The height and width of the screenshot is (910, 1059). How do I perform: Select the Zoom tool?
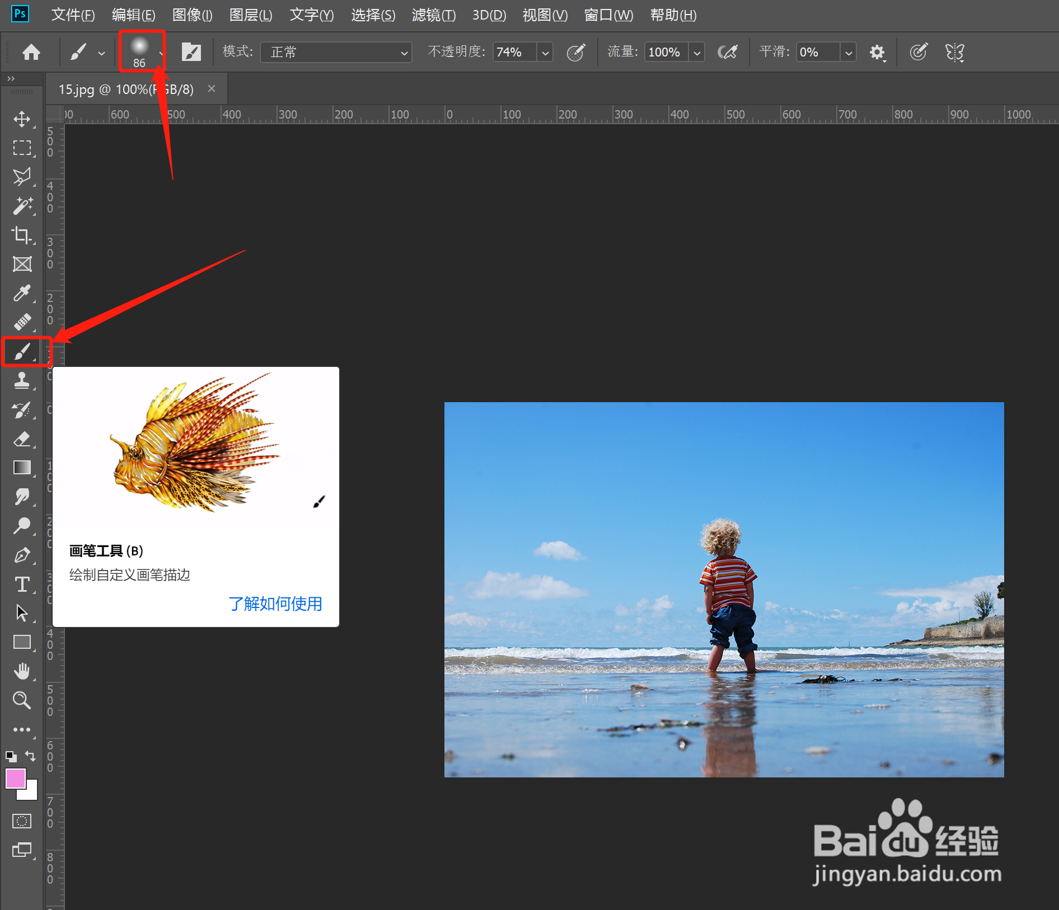tap(22, 700)
